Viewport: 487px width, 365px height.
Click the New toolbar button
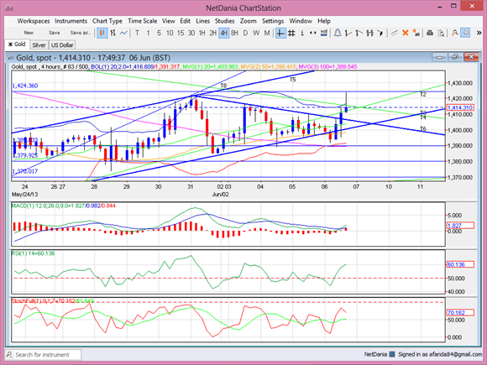29,33
